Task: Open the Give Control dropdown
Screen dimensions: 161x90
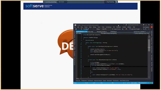Action: coord(62,2)
